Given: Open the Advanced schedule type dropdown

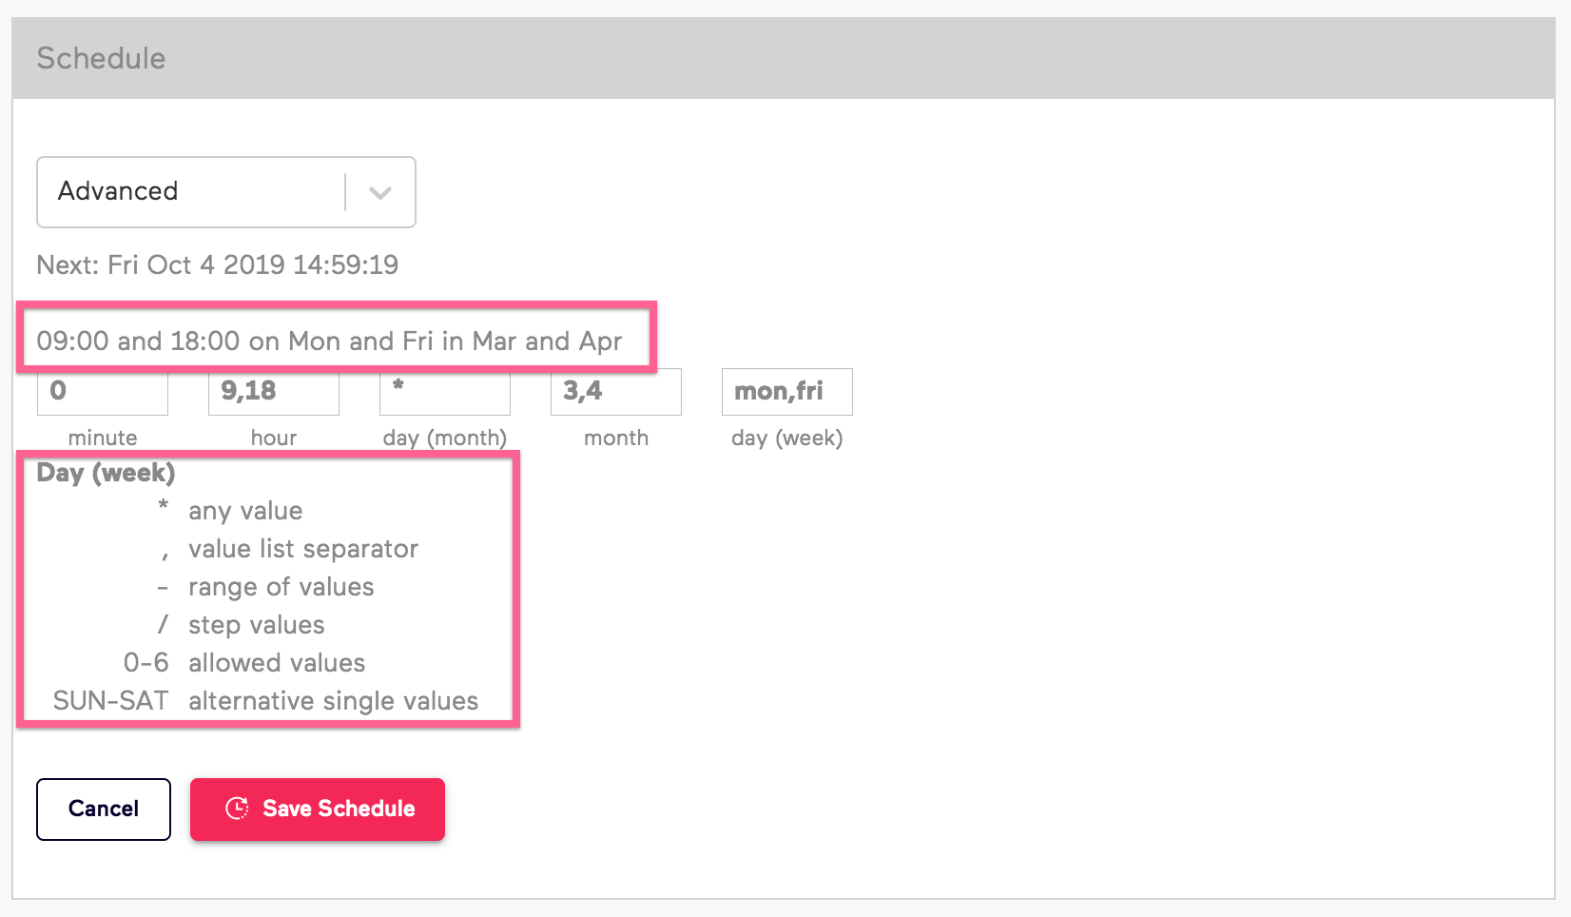Looking at the screenshot, I should click(225, 191).
